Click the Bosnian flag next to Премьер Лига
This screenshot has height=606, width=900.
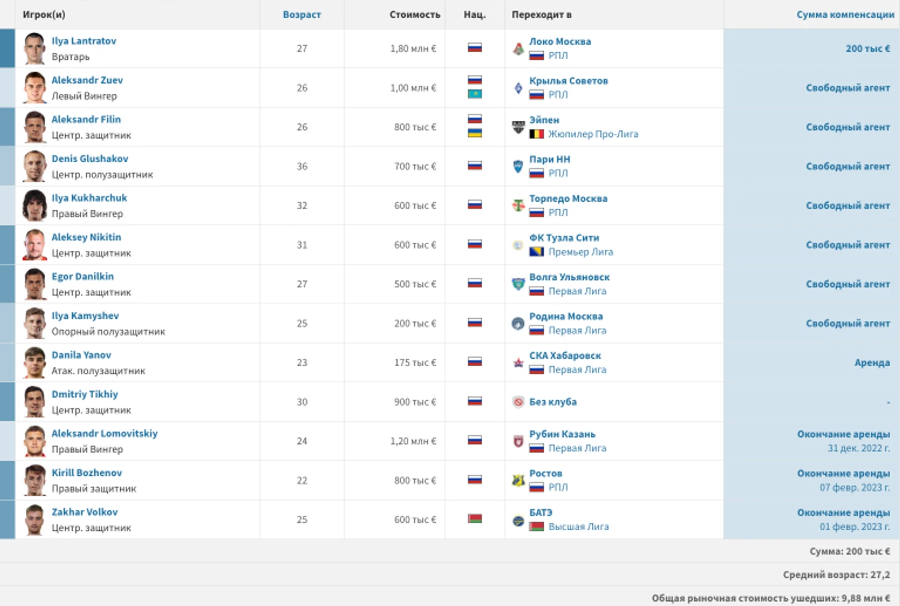click(x=537, y=252)
